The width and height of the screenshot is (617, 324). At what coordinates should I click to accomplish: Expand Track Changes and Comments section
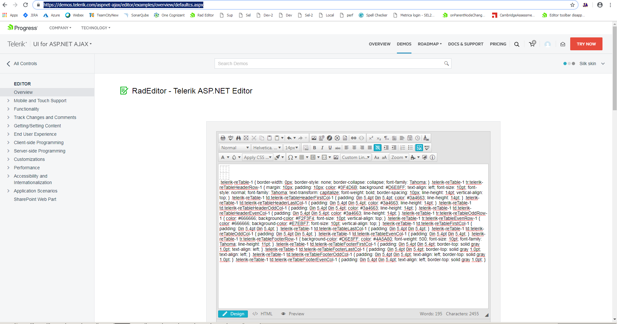tap(8, 117)
